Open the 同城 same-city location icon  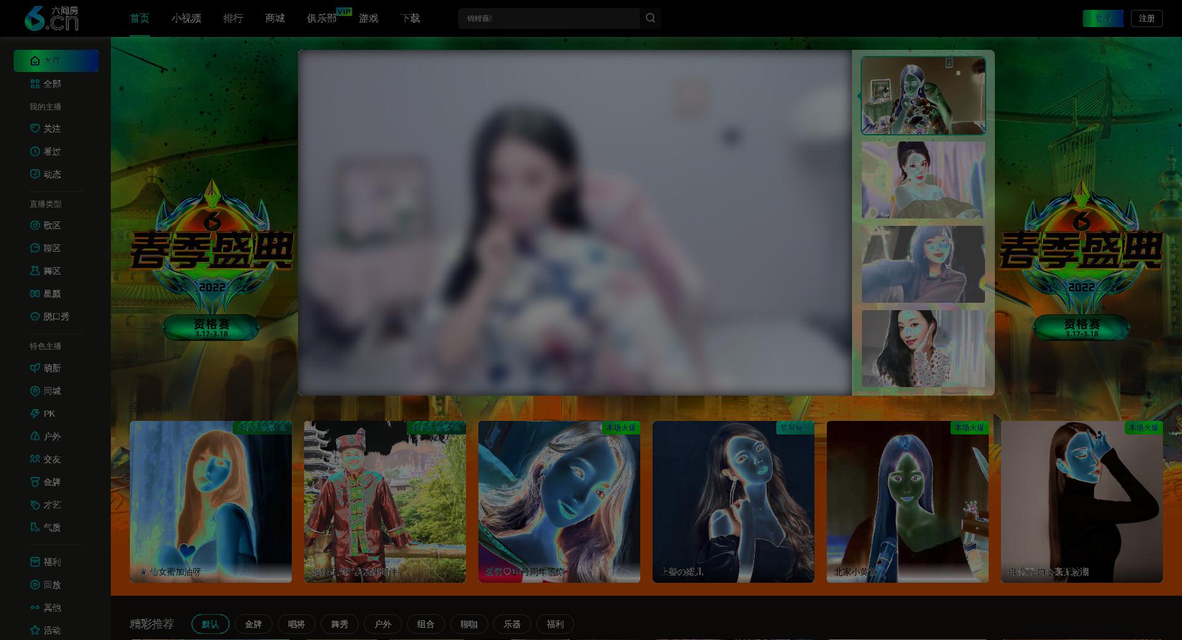[x=35, y=391]
